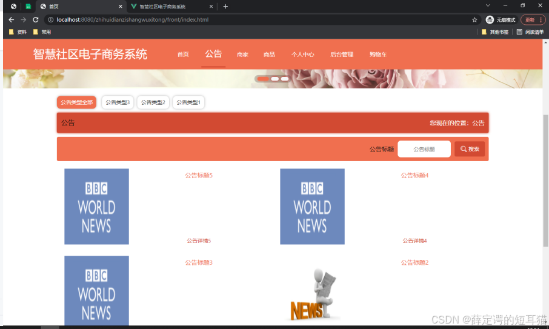Select the 公告 menu item
549x329 pixels.
(213, 54)
